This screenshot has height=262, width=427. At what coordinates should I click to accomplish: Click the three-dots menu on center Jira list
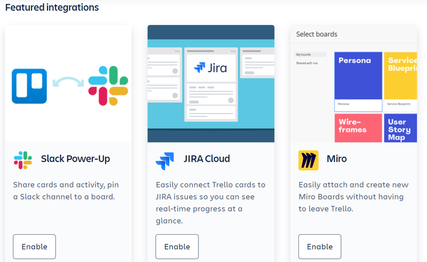click(x=233, y=51)
